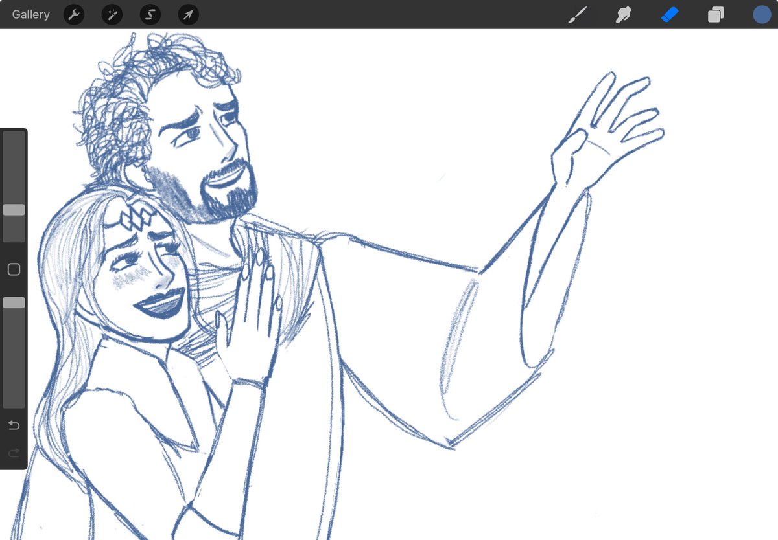Open the Actions wrench menu
The image size is (778, 540).
click(73, 14)
